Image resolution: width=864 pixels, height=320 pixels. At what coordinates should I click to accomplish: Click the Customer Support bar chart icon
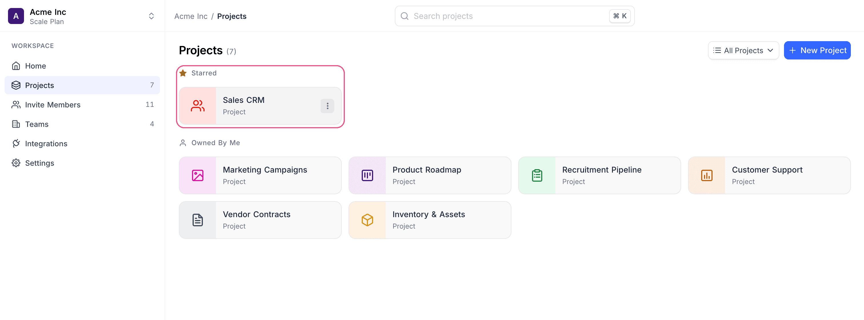707,175
